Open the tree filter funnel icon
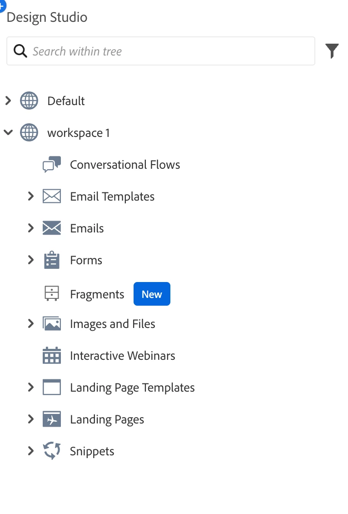 [332, 51]
